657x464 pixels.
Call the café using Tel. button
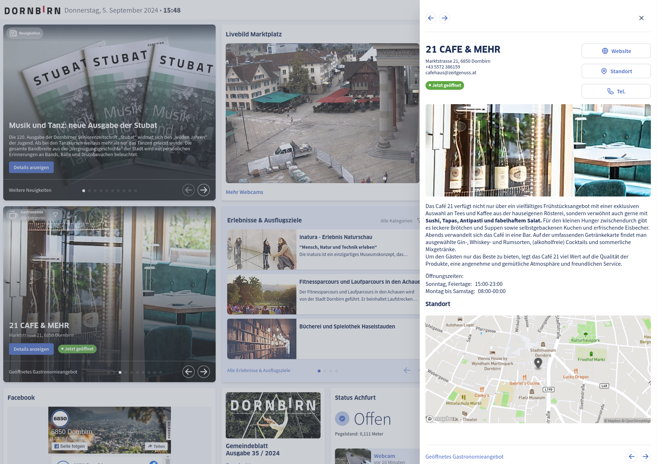tap(616, 92)
